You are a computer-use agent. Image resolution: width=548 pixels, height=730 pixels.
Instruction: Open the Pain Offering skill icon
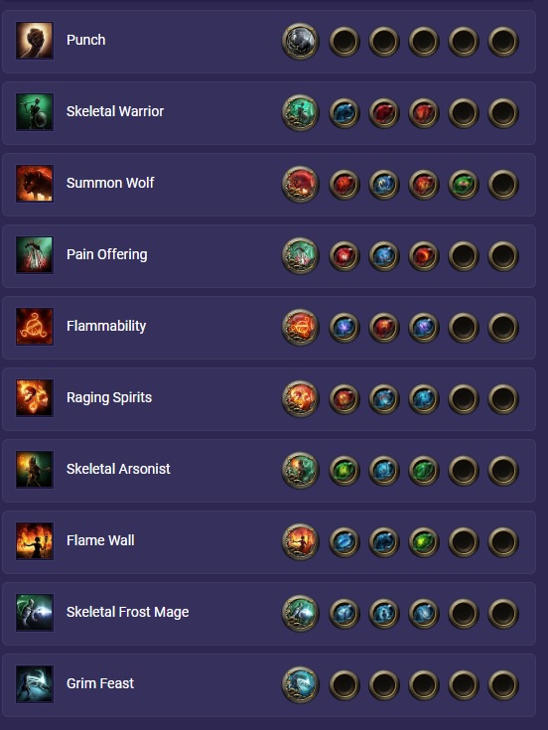click(35, 254)
